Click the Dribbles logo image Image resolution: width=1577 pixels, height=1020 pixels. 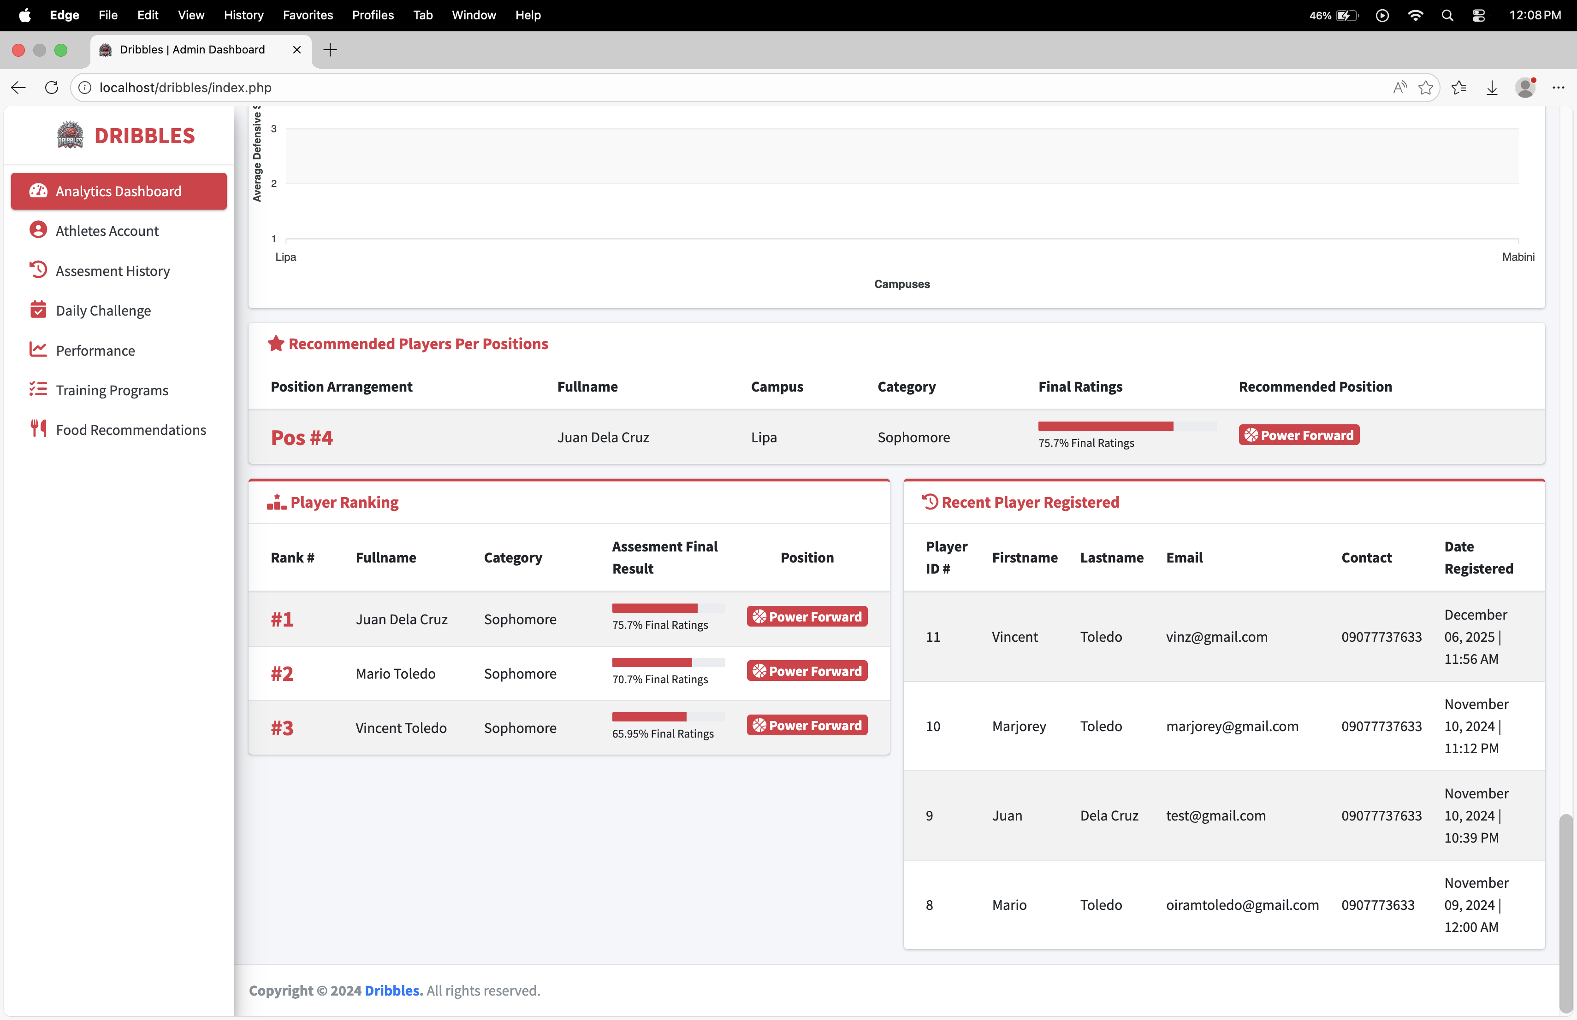coord(70,135)
